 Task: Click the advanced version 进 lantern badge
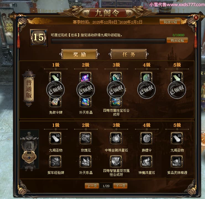pos(29,149)
